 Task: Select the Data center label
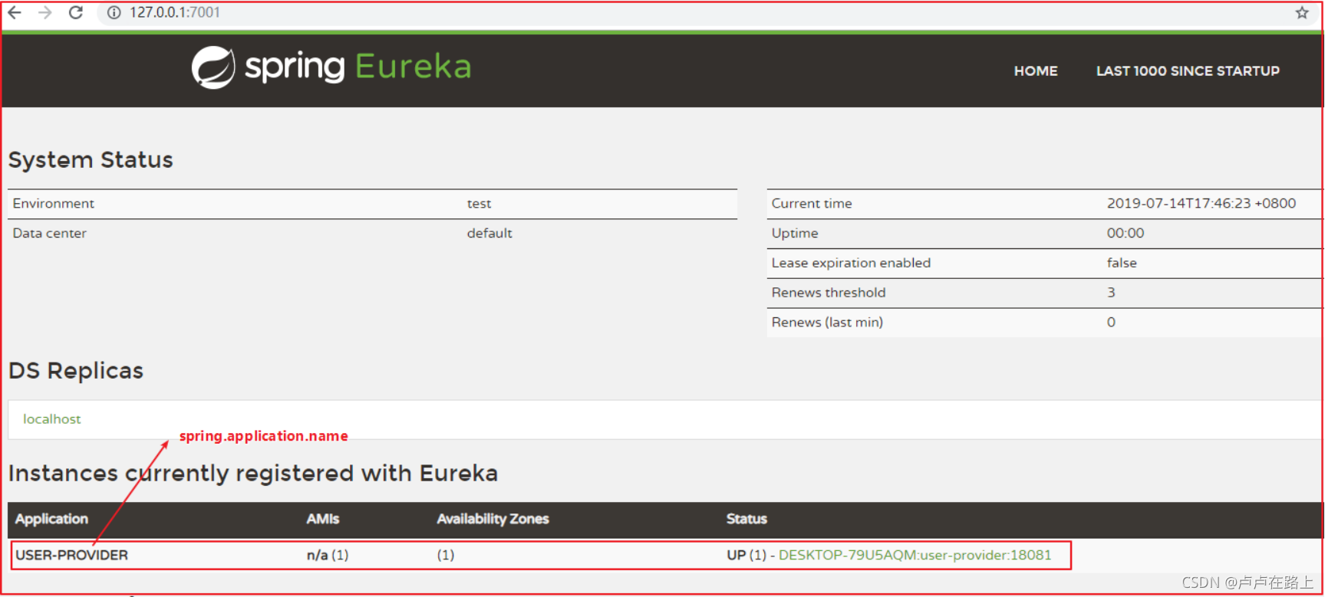[x=49, y=233]
